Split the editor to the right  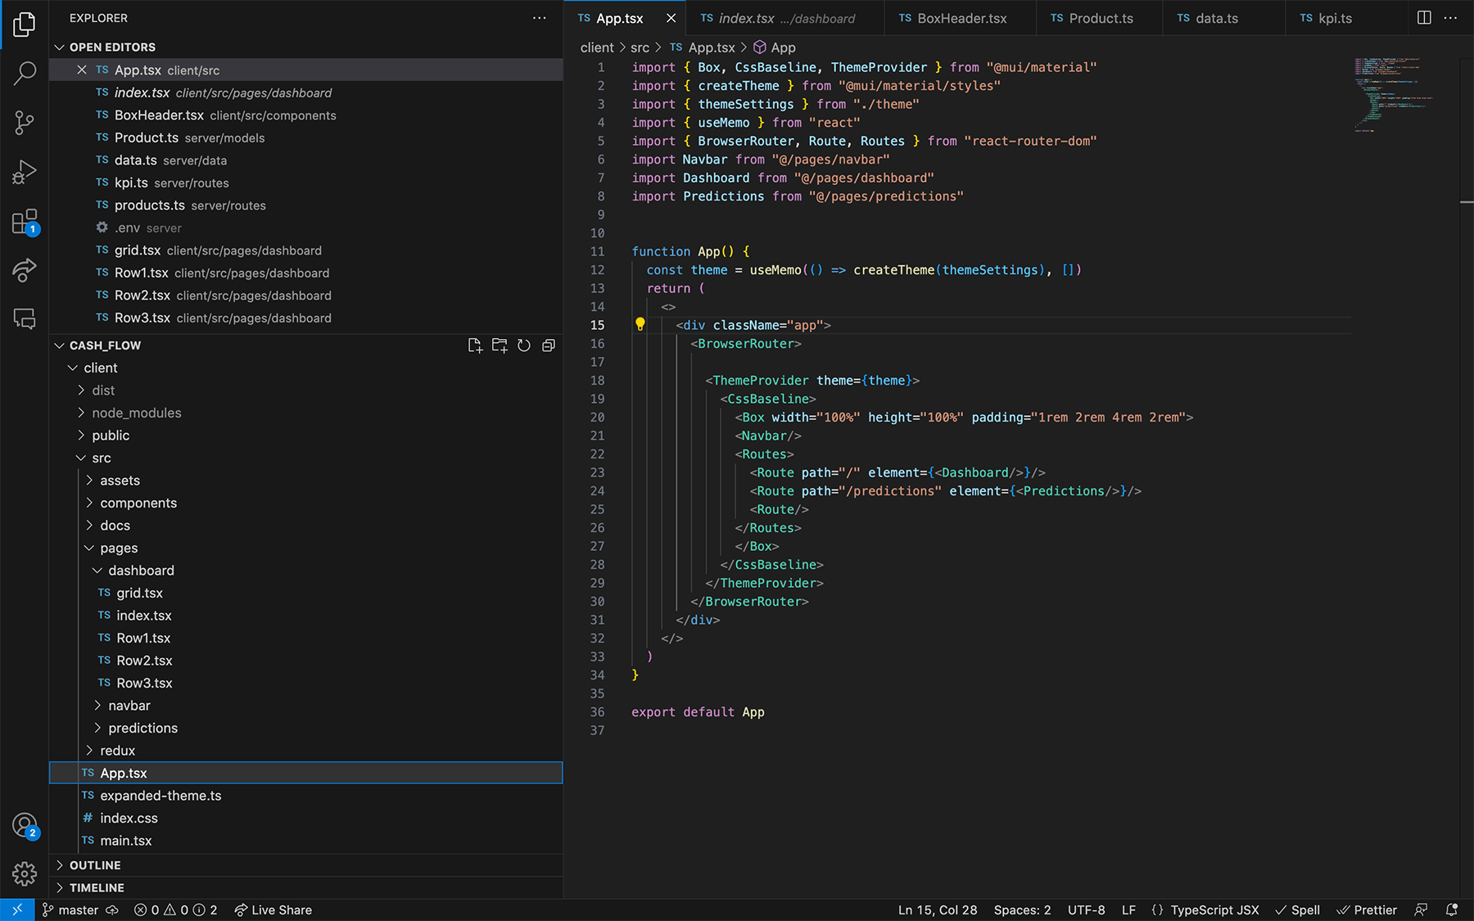pyautogui.click(x=1424, y=18)
